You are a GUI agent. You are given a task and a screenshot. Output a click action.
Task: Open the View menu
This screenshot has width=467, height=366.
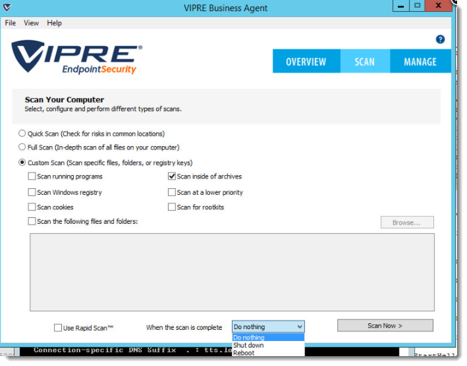coord(31,23)
